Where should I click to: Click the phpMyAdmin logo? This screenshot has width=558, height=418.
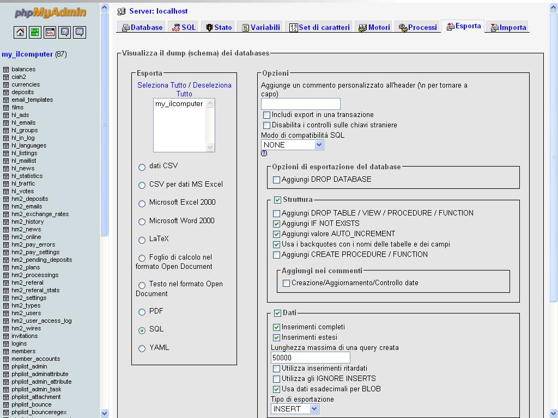[50, 13]
